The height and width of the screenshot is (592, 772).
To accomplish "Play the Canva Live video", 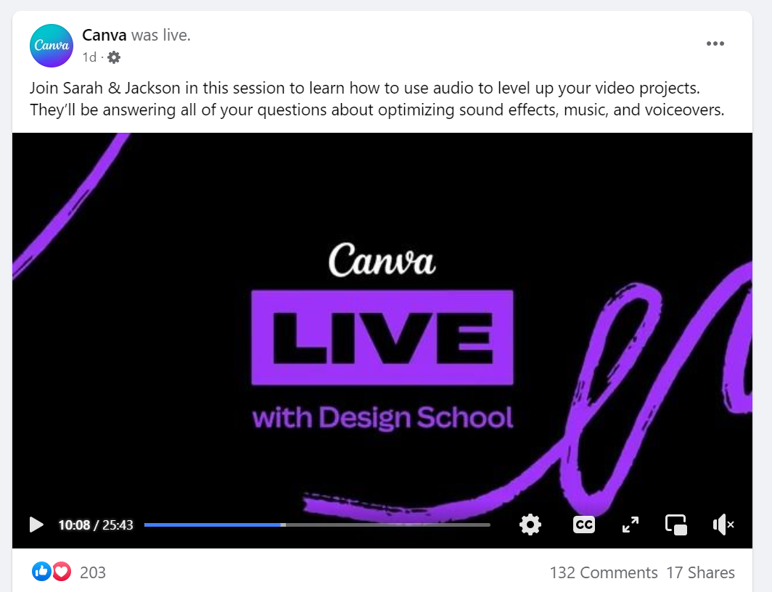I will pos(36,525).
